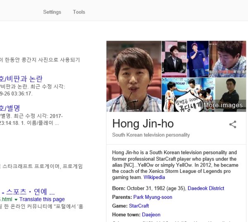This screenshot has width=248, height=222.
Task: Open the 별명 search result title
Action: tap(10, 108)
